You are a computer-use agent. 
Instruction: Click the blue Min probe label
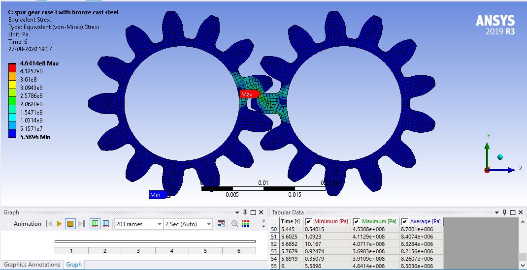click(x=157, y=195)
